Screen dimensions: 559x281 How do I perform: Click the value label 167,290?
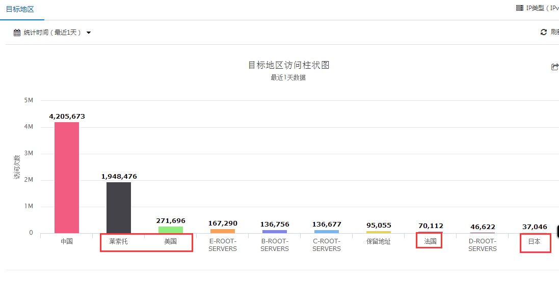[223, 223]
